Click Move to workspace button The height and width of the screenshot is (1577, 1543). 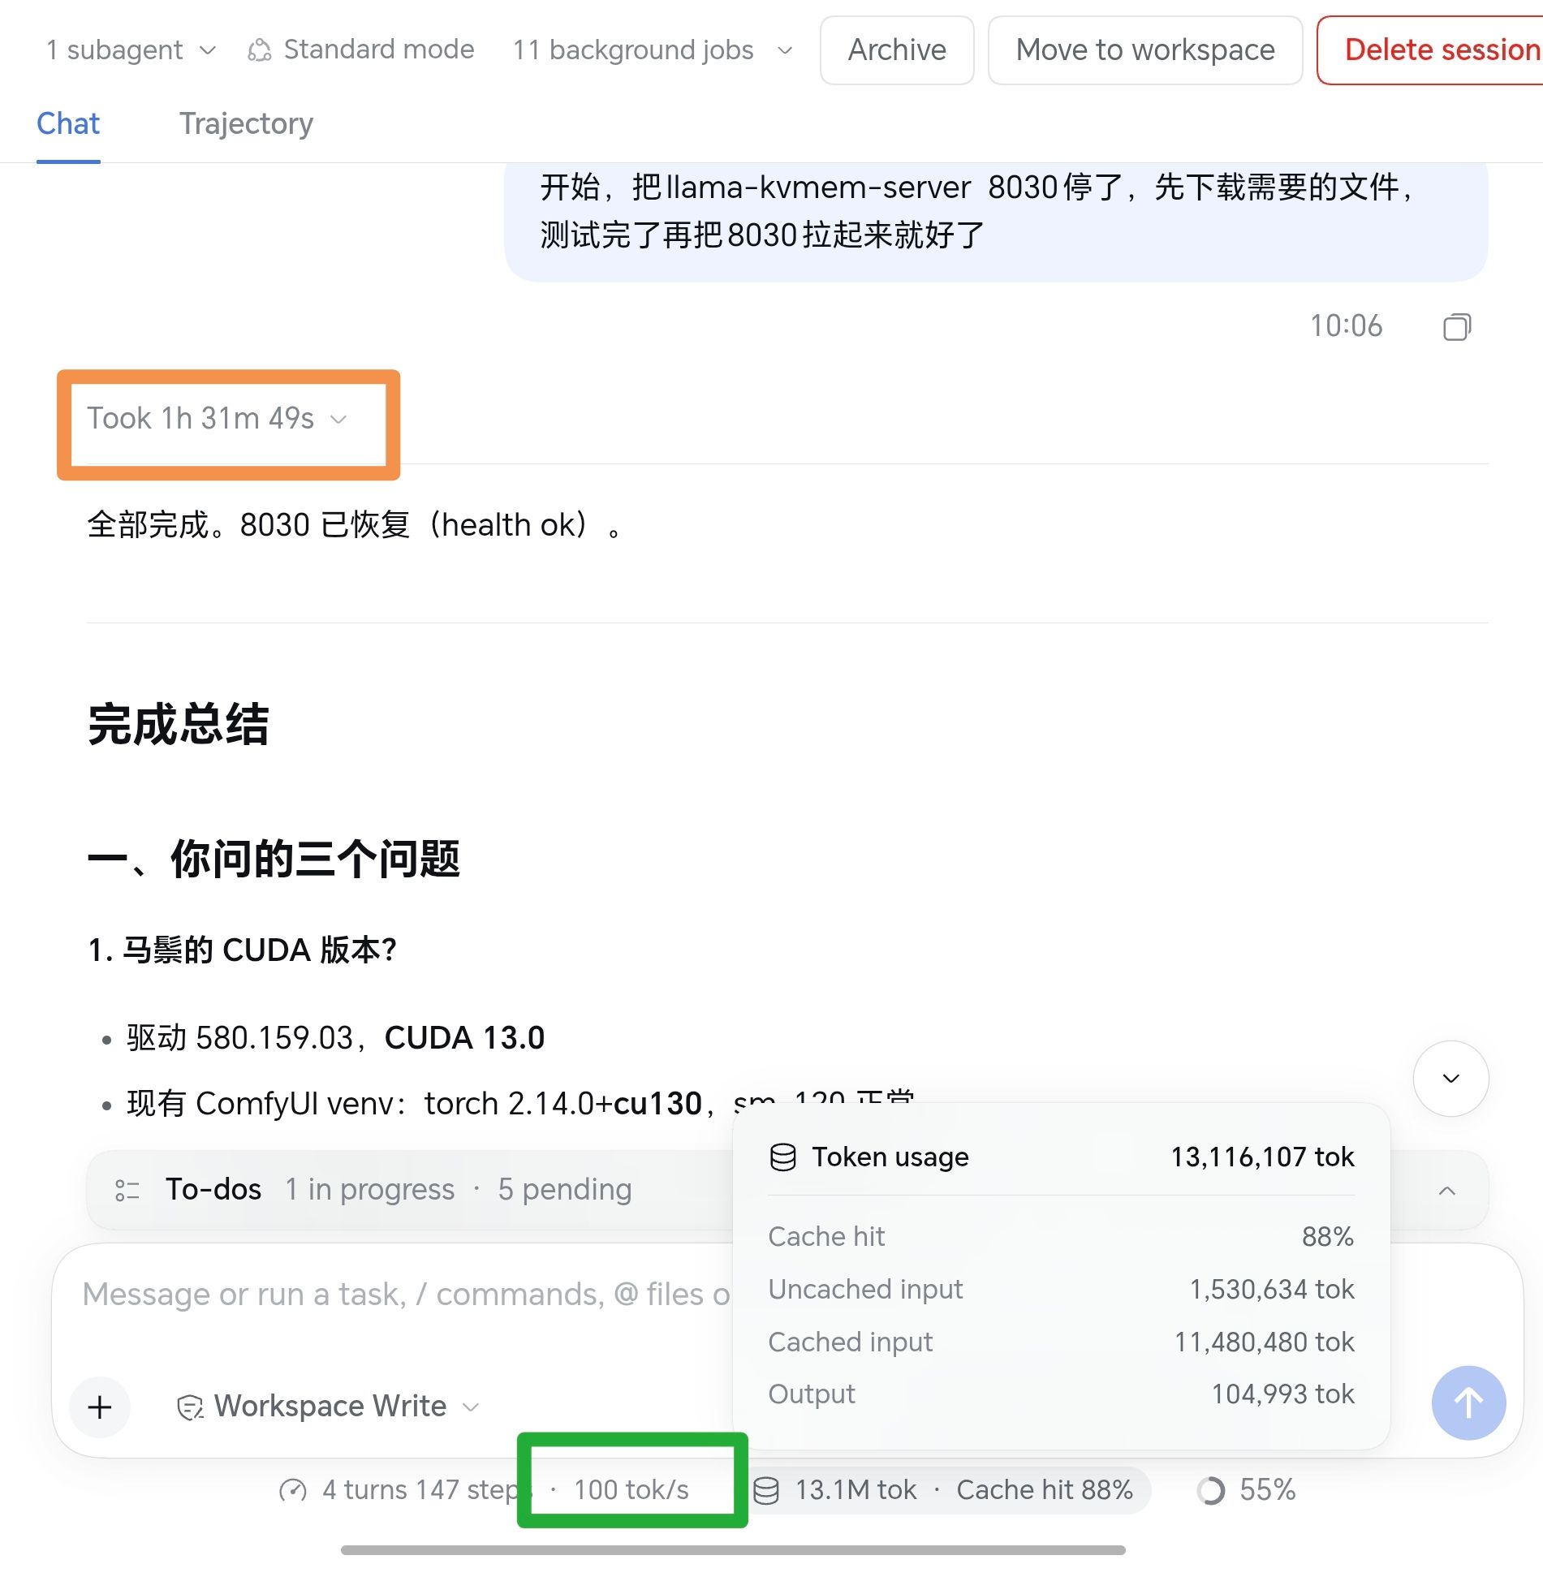point(1145,50)
